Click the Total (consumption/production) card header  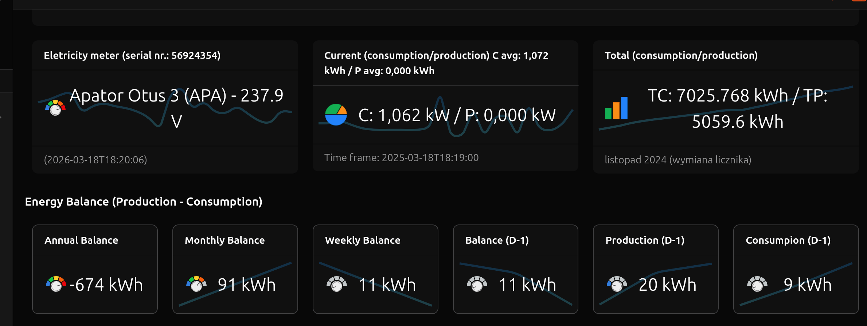coord(681,55)
